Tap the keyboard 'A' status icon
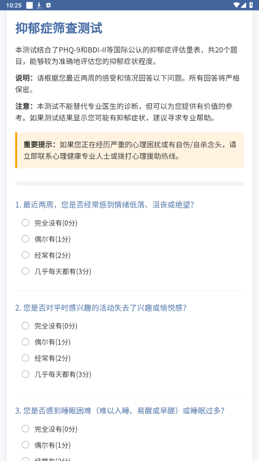Screen dimensions: 259x461 tap(48, 5)
